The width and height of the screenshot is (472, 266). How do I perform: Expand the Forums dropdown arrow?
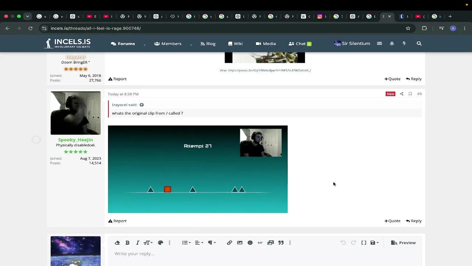coord(145,44)
